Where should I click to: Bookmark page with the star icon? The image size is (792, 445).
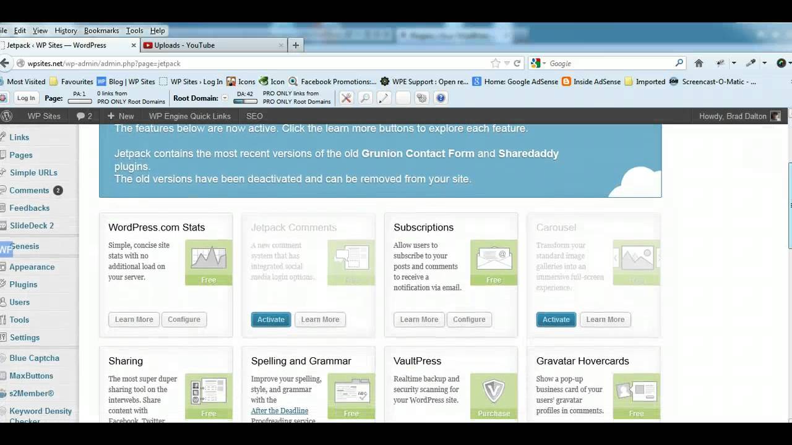tap(495, 63)
